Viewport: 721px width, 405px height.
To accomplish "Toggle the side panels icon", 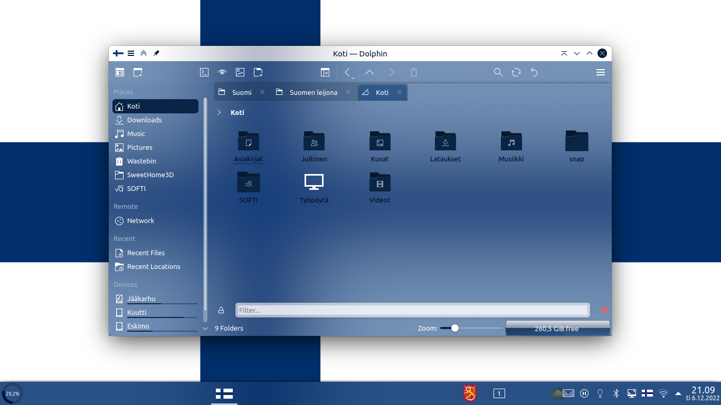I will (120, 72).
